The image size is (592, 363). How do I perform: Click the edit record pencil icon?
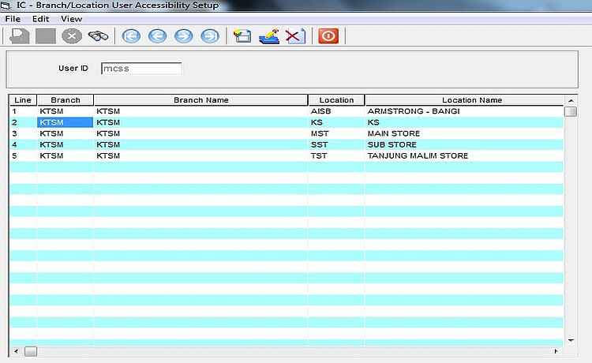(x=269, y=36)
